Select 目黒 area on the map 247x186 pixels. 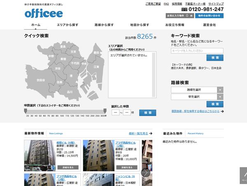59,82
